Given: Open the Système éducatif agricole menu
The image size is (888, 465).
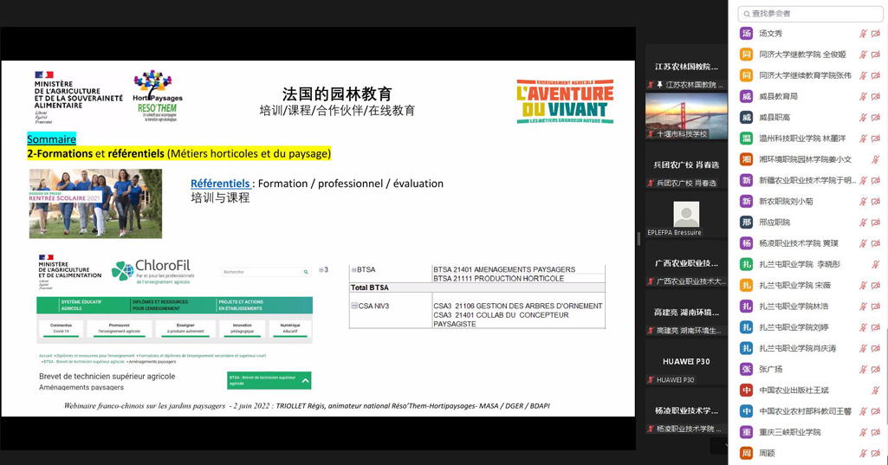Looking at the screenshot, I should click(81, 306).
